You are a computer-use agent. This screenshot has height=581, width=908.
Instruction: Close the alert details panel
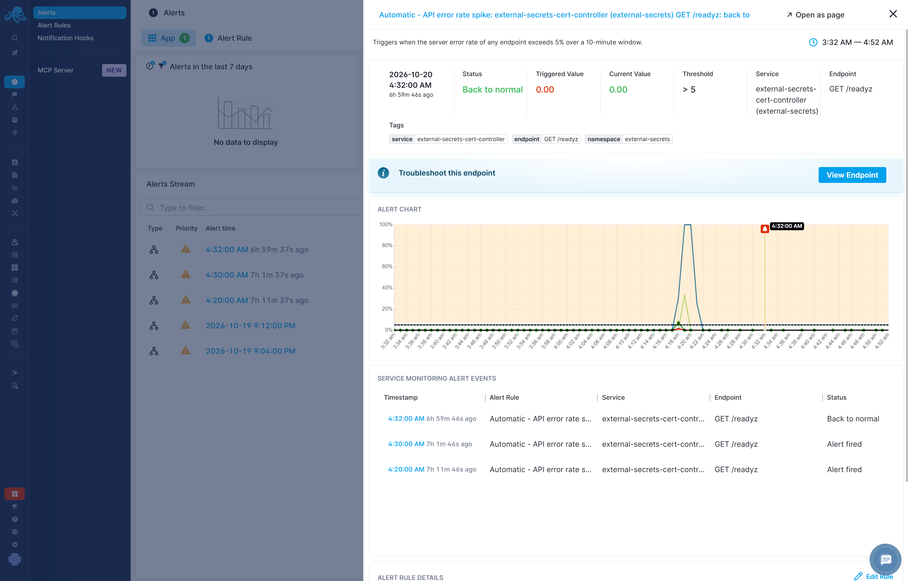(893, 14)
